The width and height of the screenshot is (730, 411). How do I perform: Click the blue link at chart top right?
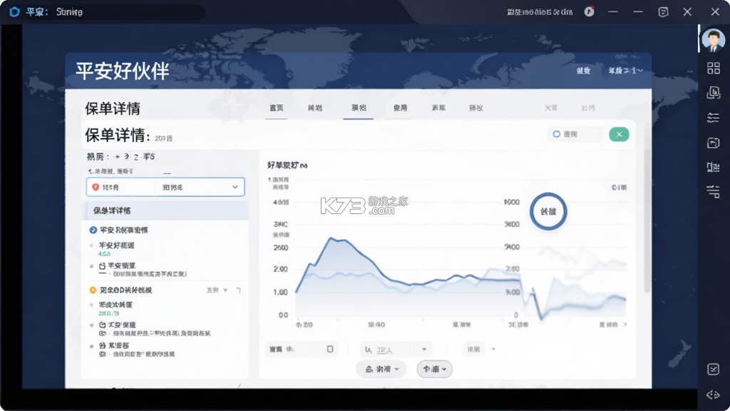click(619, 188)
